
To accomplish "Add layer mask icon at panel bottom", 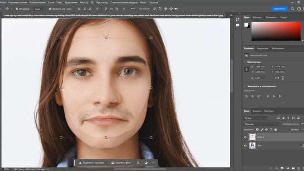I will click(282, 168).
